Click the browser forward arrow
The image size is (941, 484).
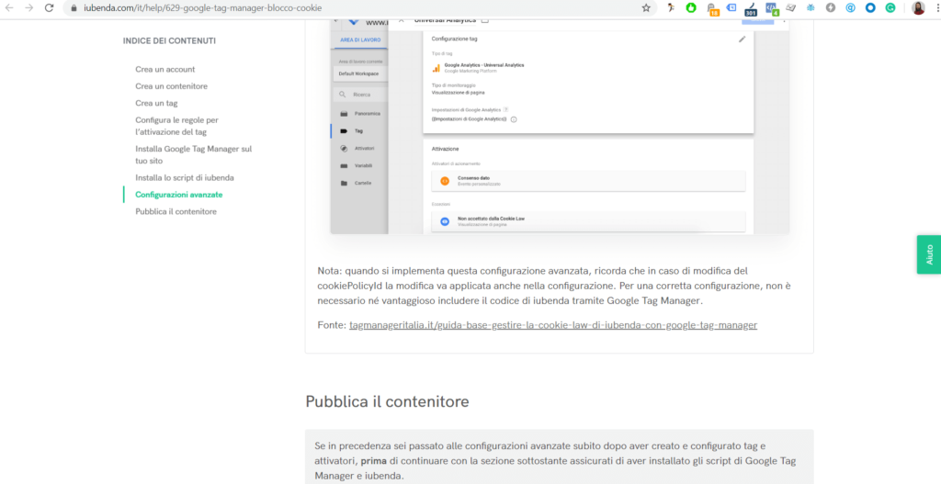[x=28, y=8]
